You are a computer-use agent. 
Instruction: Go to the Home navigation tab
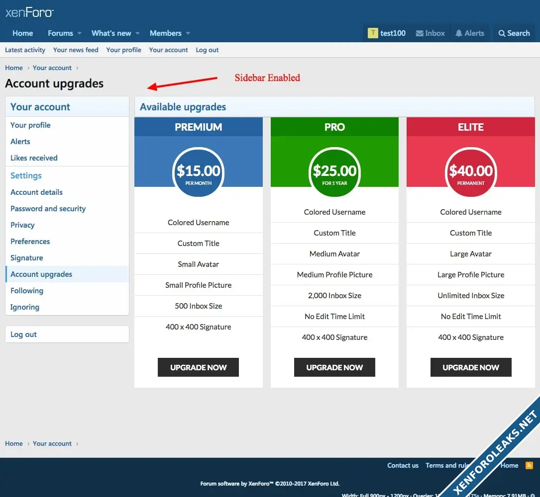tap(23, 33)
